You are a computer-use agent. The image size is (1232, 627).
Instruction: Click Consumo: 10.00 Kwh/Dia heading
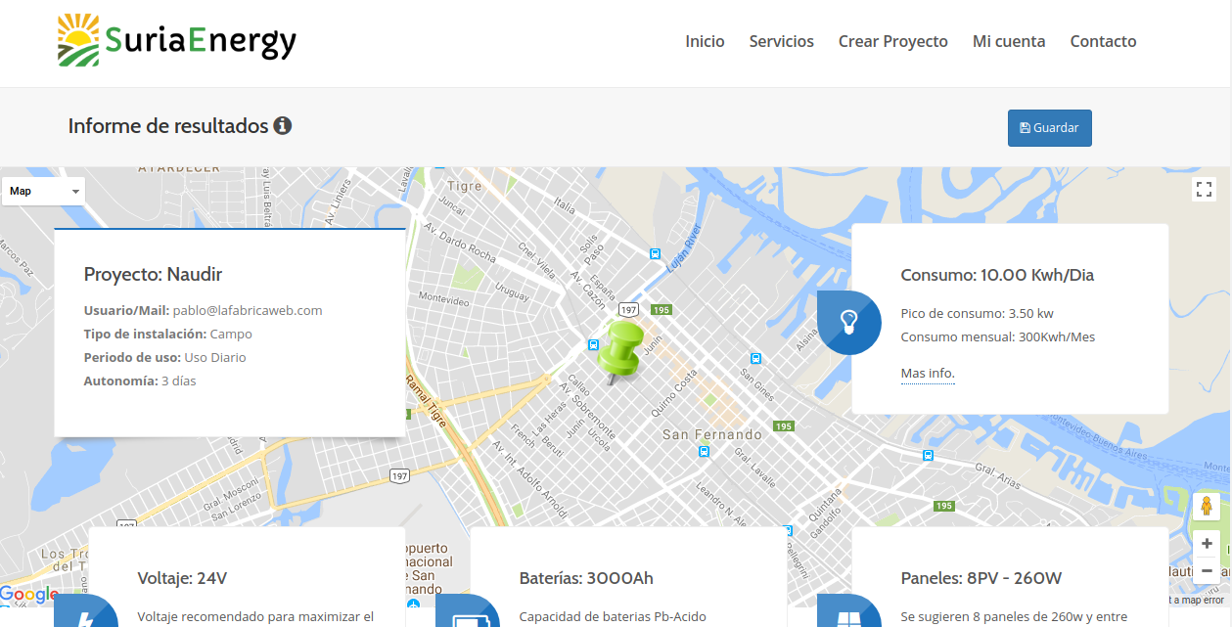click(997, 275)
